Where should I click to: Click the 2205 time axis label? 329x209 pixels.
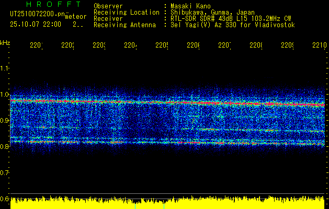[162, 45]
